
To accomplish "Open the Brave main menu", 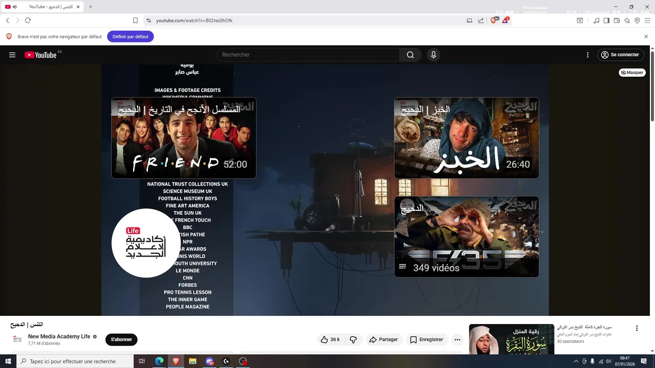I will 647,20.
